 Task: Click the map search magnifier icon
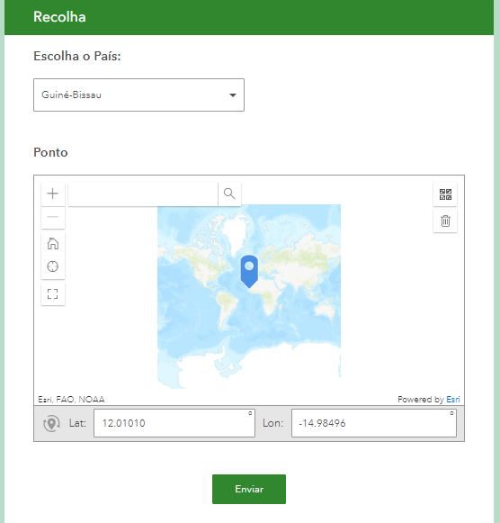click(x=229, y=194)
